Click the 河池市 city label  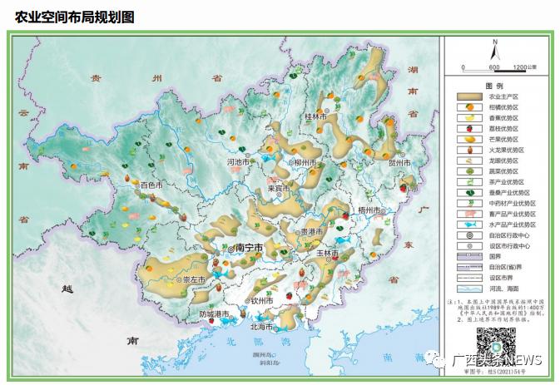[x=238, y=162]
